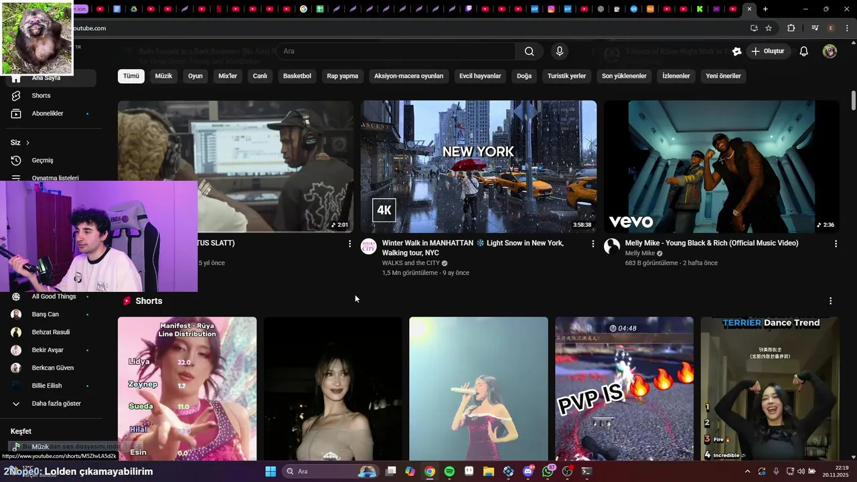Open the Behzat Rasuli subscription
The width and height of the screenshot is (857, 482).
51,332
